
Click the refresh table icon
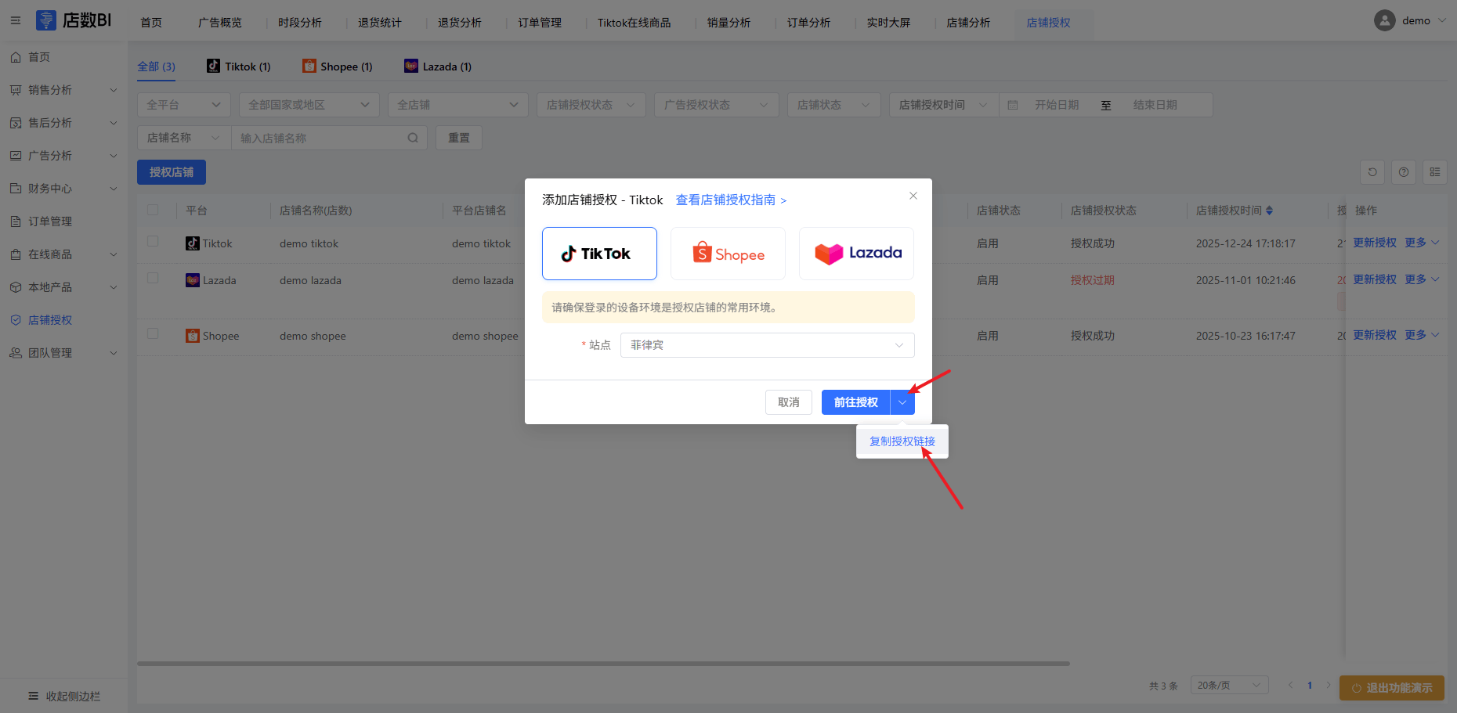(x=1372, y=172)
